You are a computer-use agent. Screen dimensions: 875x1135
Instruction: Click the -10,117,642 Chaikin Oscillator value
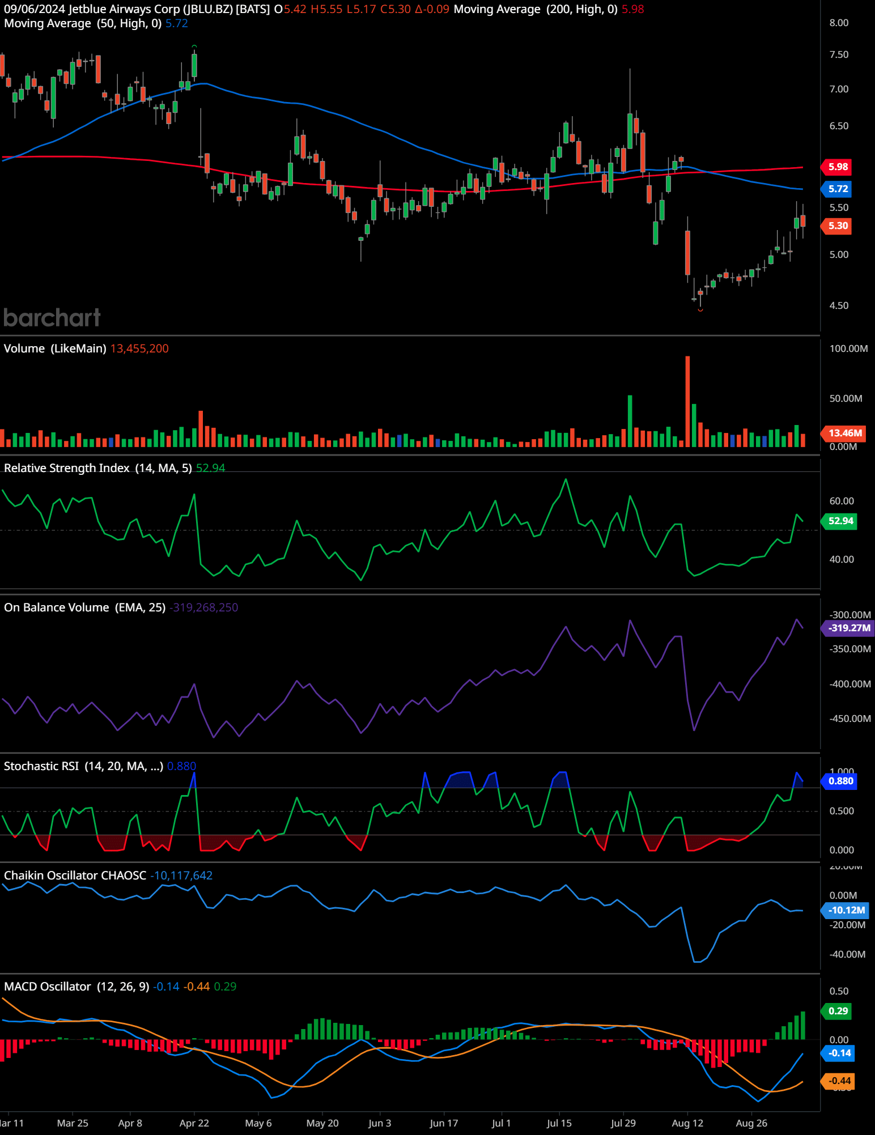point(181,875)
